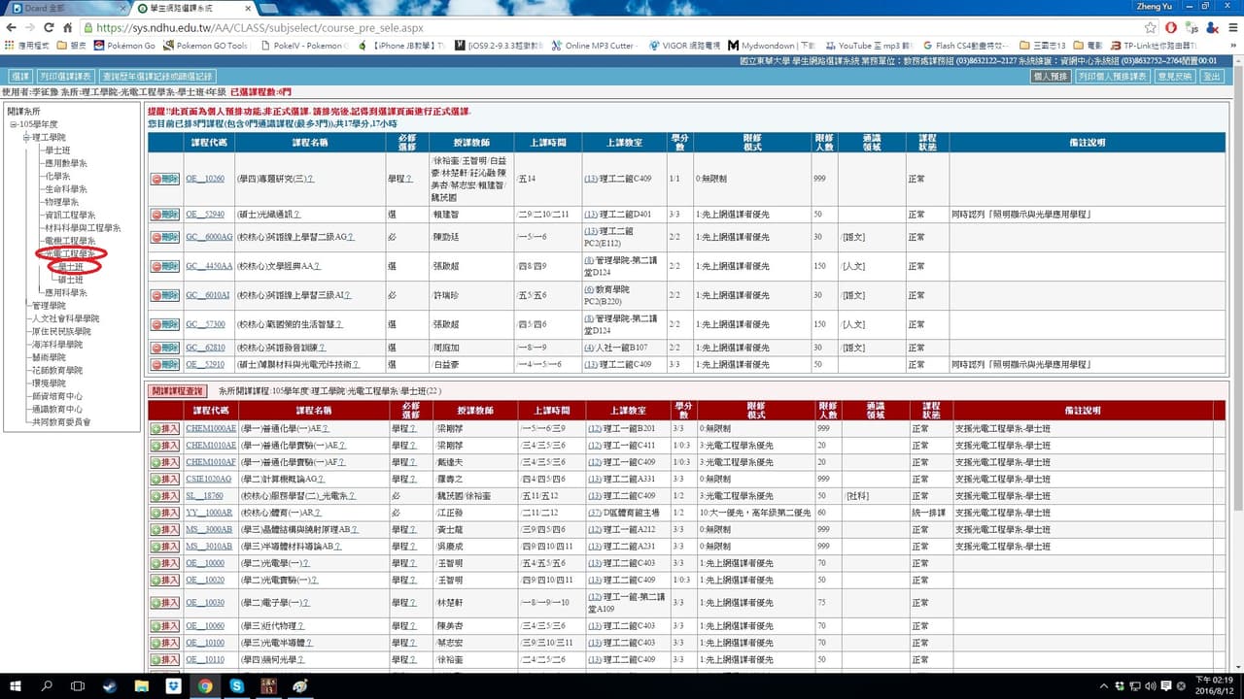
Task: Open 資訊工程學系 in the tree
Action: coord(70,216)
